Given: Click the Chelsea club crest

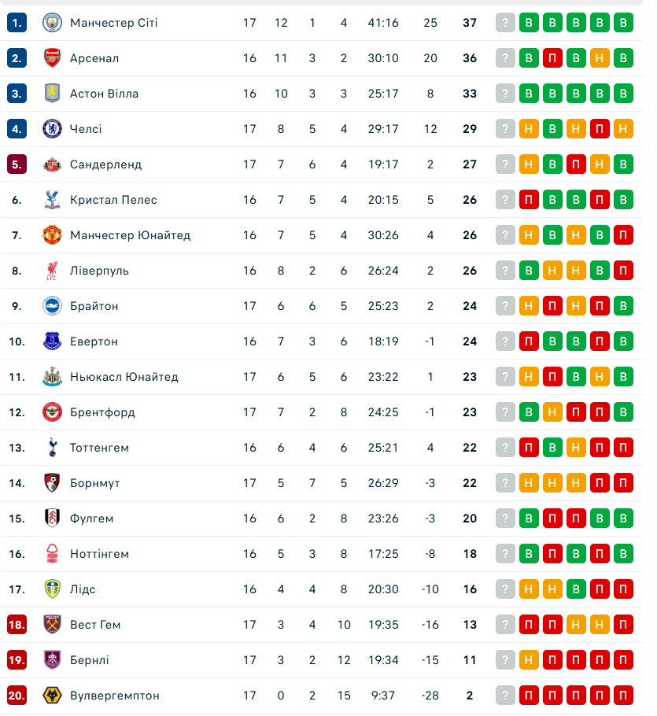Looking at the screenshot, I should tap(52, 129).
